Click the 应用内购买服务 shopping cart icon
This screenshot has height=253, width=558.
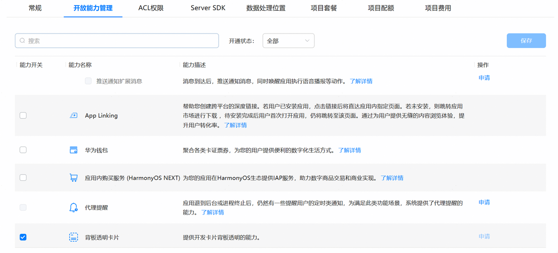73,178
